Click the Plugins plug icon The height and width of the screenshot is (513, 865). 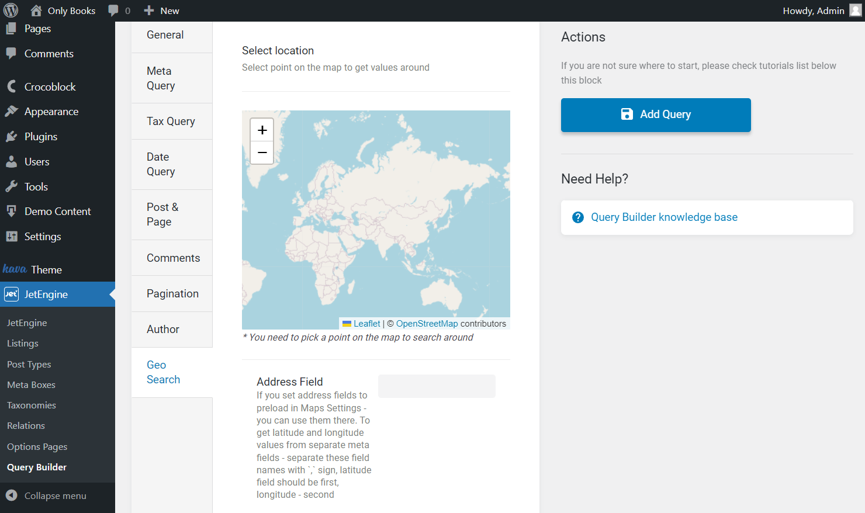pyautogui.click(x=11, y=137)
